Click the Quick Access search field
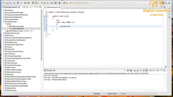This screenshot has height=97, width=173. tap(146, 3)
